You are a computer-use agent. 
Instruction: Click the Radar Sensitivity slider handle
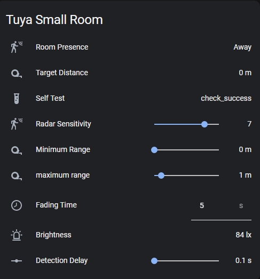pyautogui.click(x=204, y=124)
